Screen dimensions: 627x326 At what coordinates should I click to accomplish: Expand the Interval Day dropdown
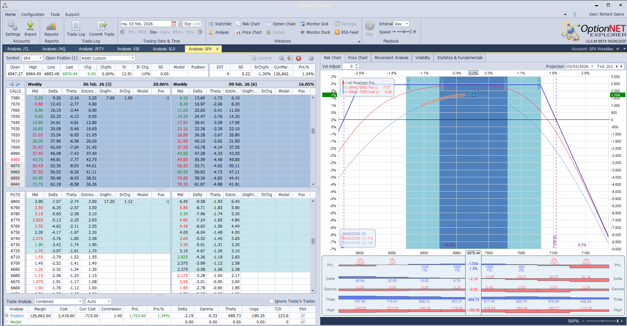(x=407, y=24)
